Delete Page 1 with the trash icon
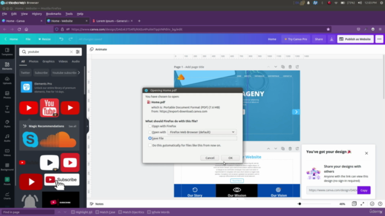The width and height of the screenshot is (385, 216). coord(290,67)
